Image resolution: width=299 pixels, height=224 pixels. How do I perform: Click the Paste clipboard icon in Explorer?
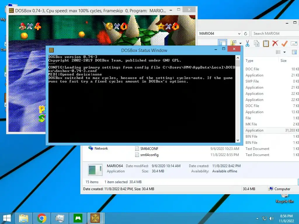pyautogui.click(x=266, y=43)
